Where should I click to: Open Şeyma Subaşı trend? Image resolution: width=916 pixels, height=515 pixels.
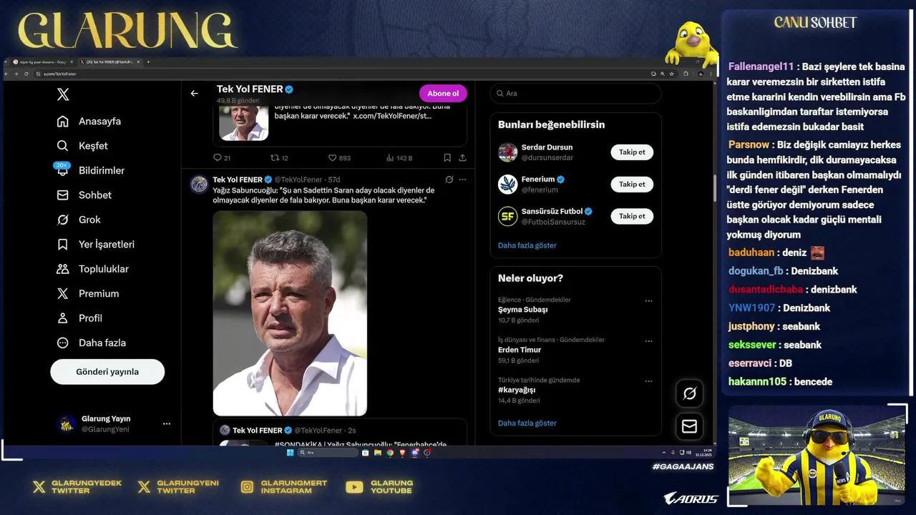523,310
